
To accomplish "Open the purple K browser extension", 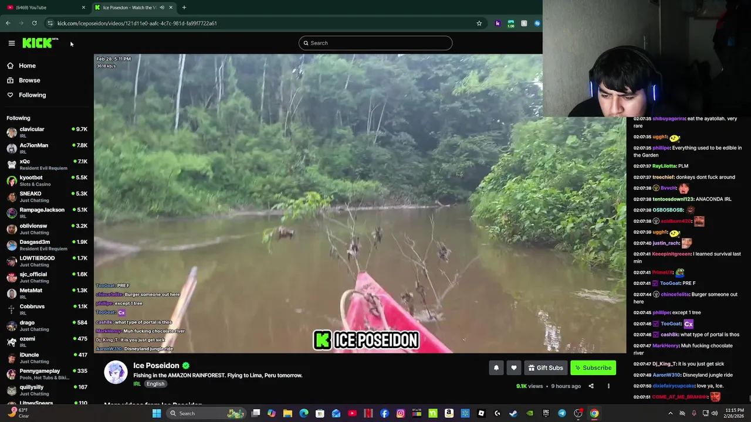I will [498, 23].
